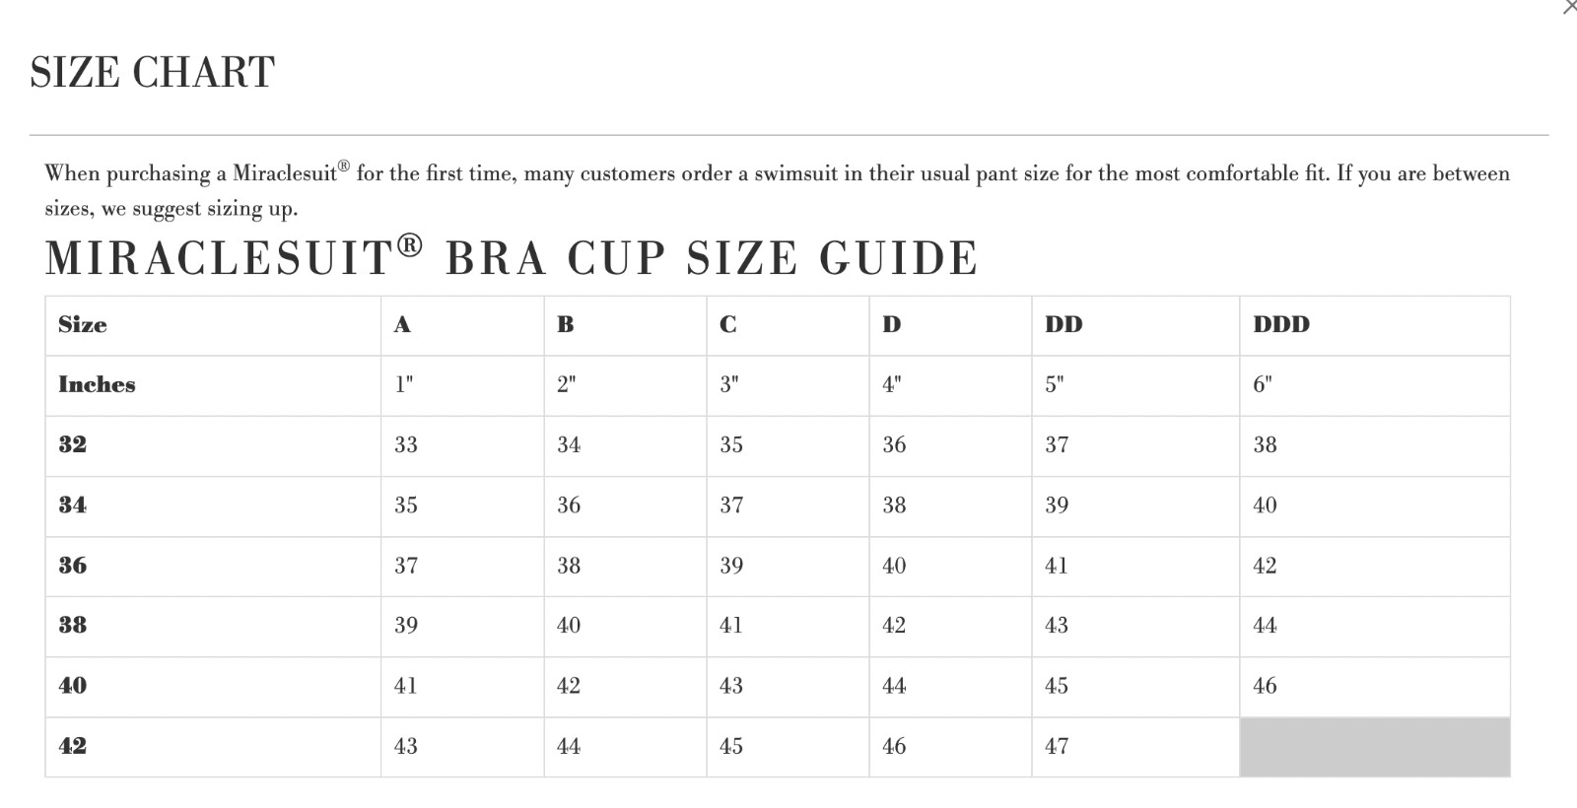
Task: Click the size 34 B cup value
Action: 569,506
